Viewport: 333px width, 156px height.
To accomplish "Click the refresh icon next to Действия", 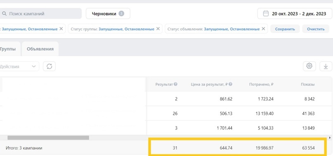I will pos(49,67).
